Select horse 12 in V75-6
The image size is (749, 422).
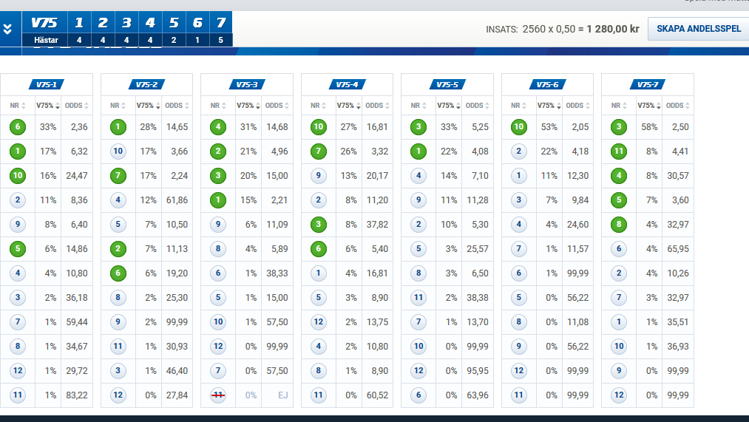click(x=519, y=370)
